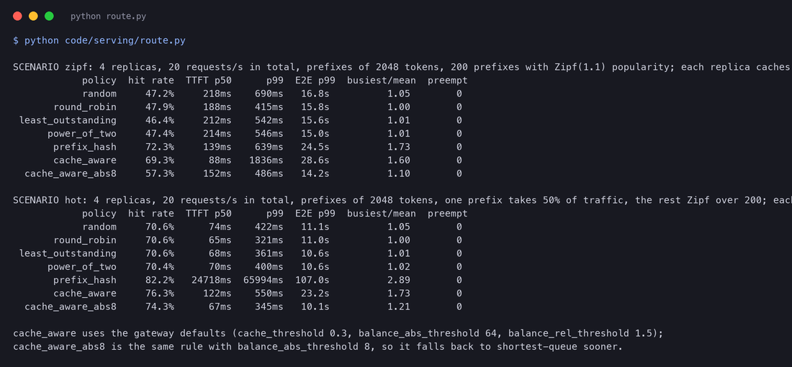Screen dimensions: 792x367
Task: Click hot cache_aware hit rate 76.3%
Action: (x=160, y=294)
